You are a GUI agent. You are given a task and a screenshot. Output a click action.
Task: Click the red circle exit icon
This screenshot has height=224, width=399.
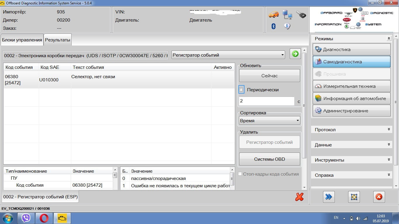tap(379, 197)
